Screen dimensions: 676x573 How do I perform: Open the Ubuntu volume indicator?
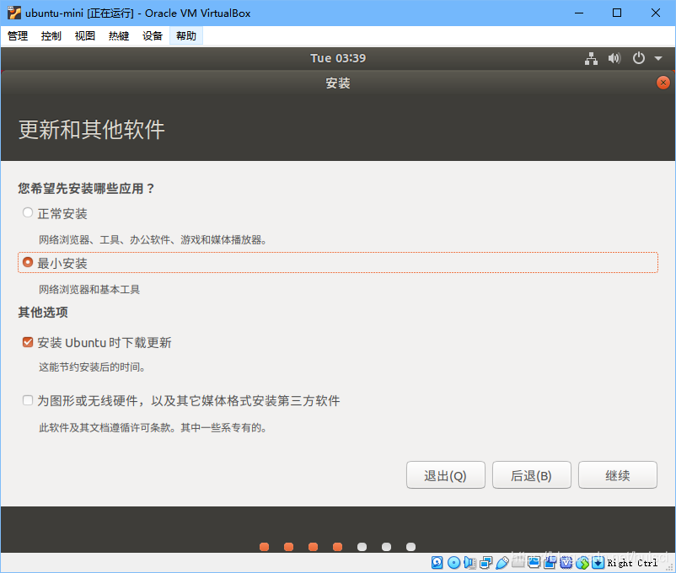(x=614, y=58)
